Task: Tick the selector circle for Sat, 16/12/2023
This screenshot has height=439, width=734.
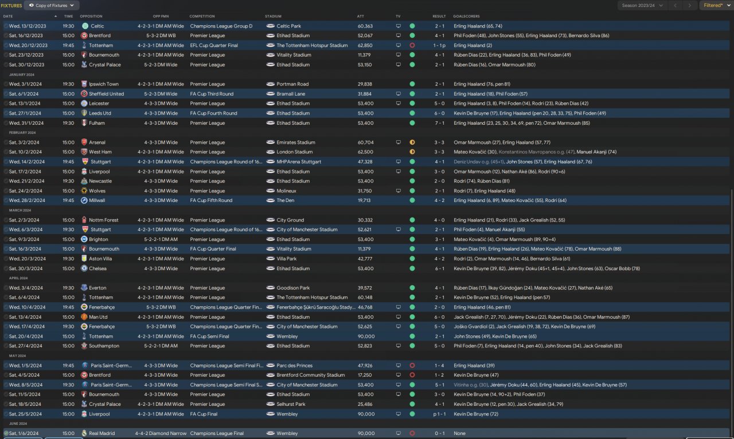Action: pyautogui.click(x=6, y=35)
